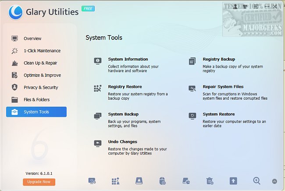
Task: Click the startup manager monitor-power icon
Action: tap(92, 181)
